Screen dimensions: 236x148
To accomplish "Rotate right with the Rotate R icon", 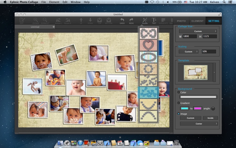I will point(68,21).
